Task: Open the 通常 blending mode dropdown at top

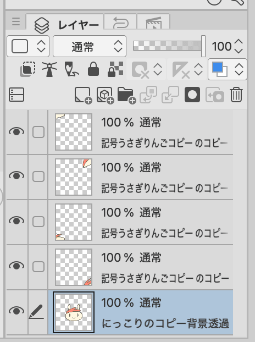Action: [90, 46]
